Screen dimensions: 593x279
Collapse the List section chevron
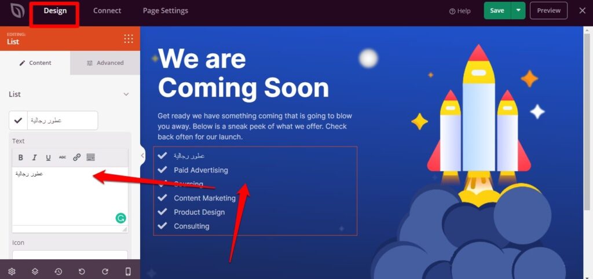click(x=126, y=94)
